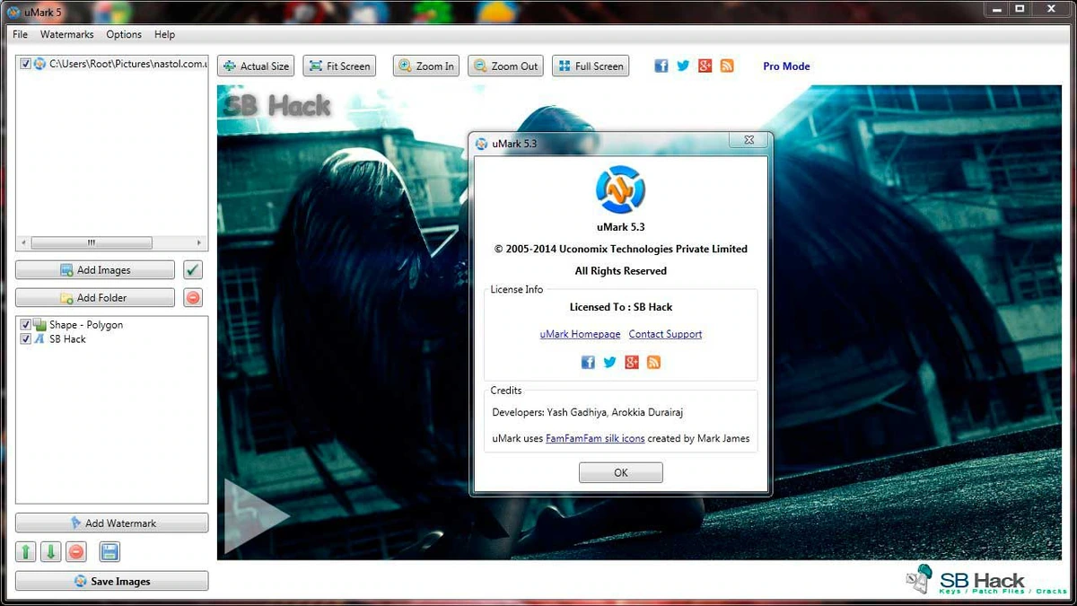Image resolution: width=1077 pixels, height=606 pixels.
Task: Click the Add Folder button
Action: 95,297
